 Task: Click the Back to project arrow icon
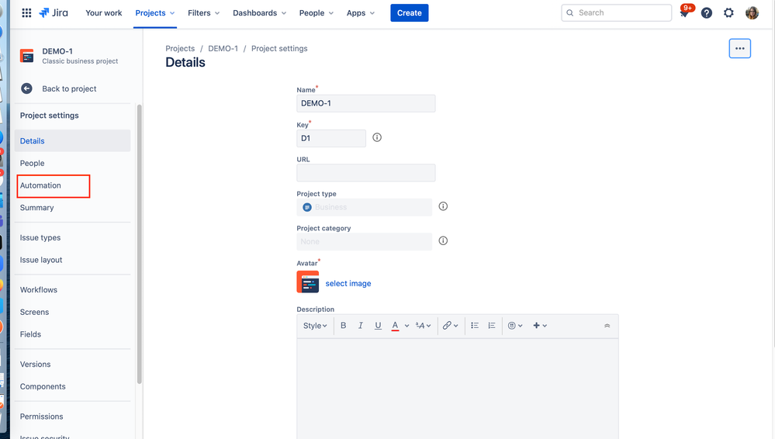pos(26,88)
